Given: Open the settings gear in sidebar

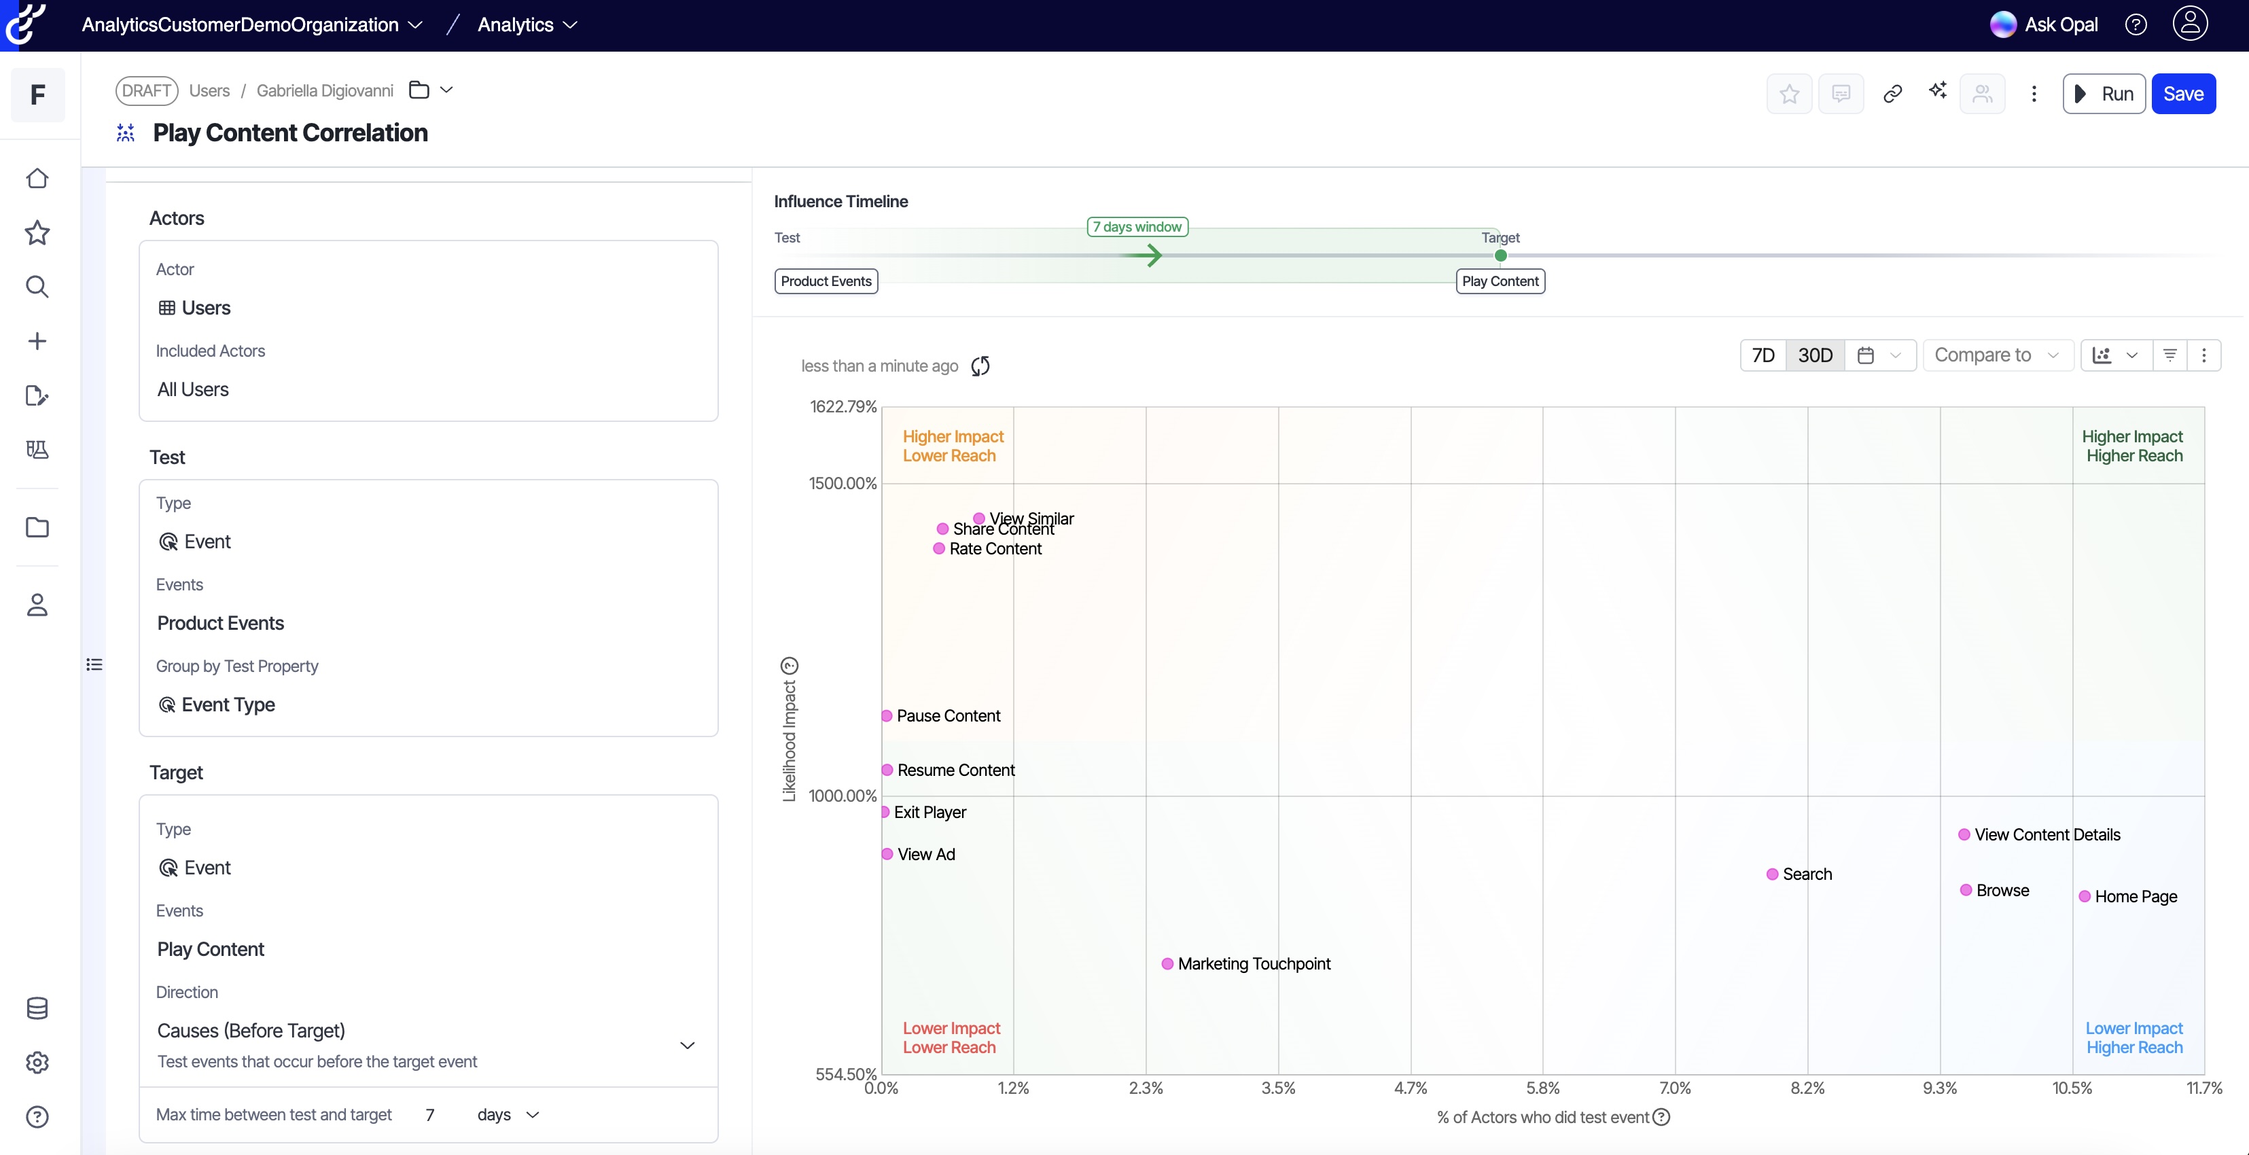Looking at the screenshot, I should (37, 1063).
